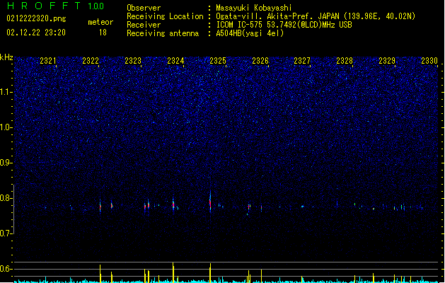Screen dimensions: 445x283
Task: Select the A504HB(yagi 4el) antenna text
Action: 250,33
